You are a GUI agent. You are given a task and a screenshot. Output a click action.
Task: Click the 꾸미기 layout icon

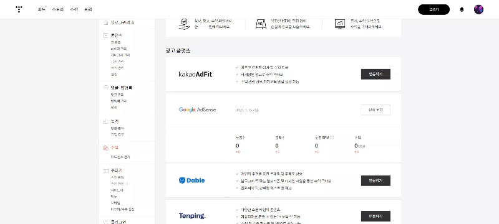click(x=106, y=170)
